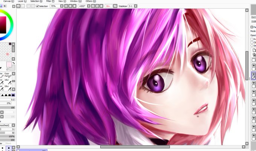256x151 pixels.
Task: Select the sharpest peak brush edge shape
Action: pos(3,95)
